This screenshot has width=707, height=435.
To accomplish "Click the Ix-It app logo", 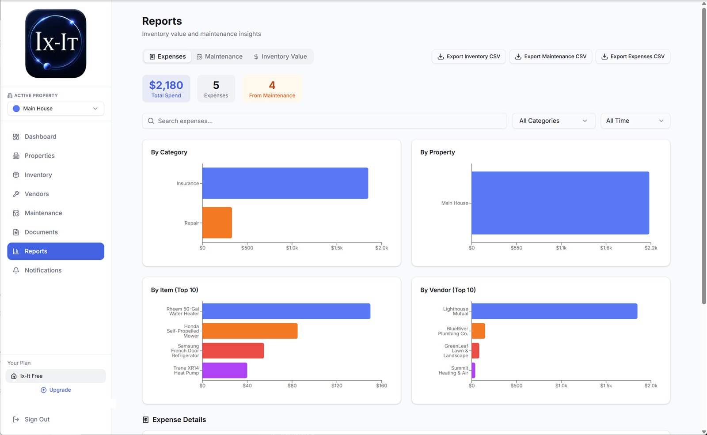I will point(56,44).
